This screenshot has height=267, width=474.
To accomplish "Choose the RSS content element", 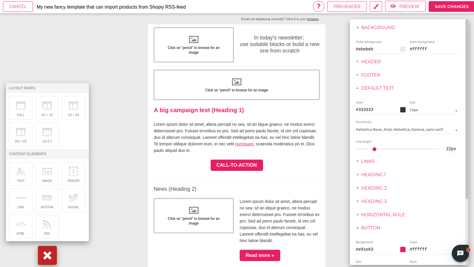I will tap(47, 227).
